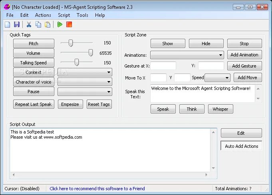Open the Help menu
Image resolution: width=272 pixels, height=195 pixels.
100,15
